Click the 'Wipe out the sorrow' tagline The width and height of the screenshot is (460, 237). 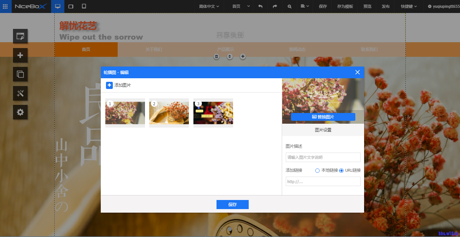pyautogui.click(x=101, y=37)
